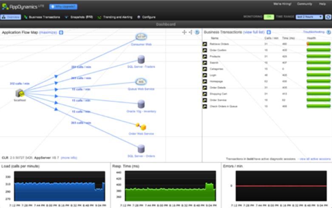This screenshot has height=208, width=332.
Task: Expand the Application Flow Map options arrow
Action: coord(61,32)
